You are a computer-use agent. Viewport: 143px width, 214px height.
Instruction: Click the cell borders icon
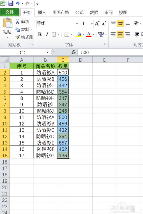pyautogui.click(x=67, y=35)
